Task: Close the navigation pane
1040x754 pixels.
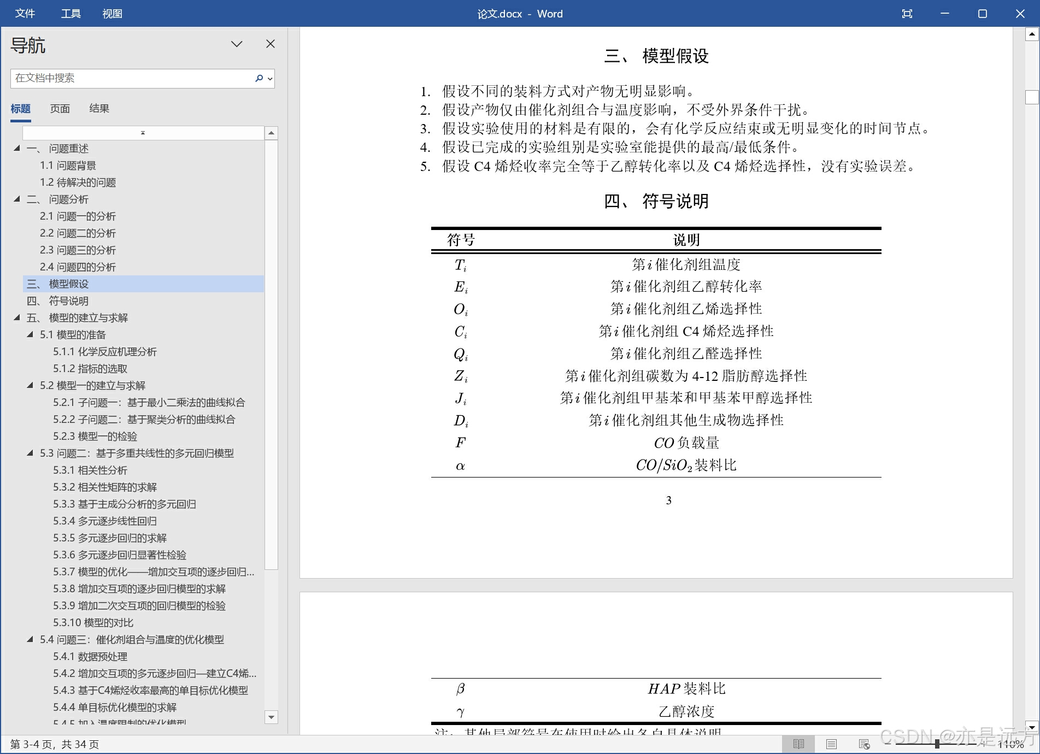Action: pyautogui.click(x=270, y=44)
